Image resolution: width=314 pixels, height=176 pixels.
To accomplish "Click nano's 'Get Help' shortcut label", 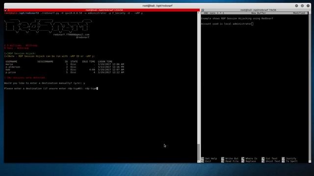I will pos(211,158).
